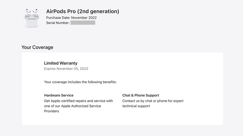The image size is (243, 136).
Task: Click the Serial Number label
Action: (x=58, y=23)
